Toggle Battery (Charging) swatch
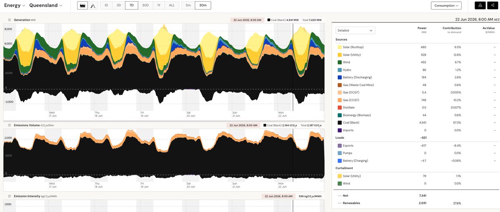Viewport: 500px width, 212px height. click(340, 160)
